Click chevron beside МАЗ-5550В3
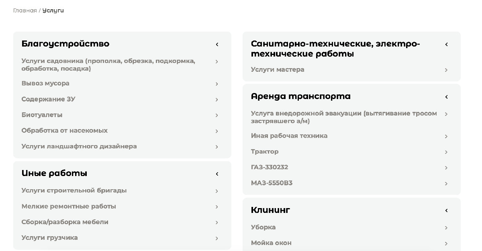482x251 pixels. point(446,184)
